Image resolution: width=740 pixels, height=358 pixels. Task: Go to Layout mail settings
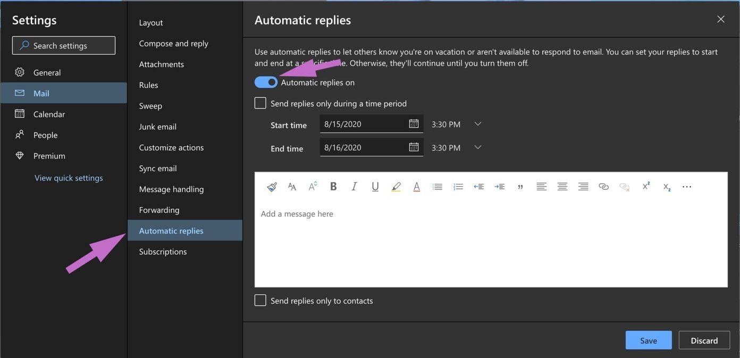(185, 22)
